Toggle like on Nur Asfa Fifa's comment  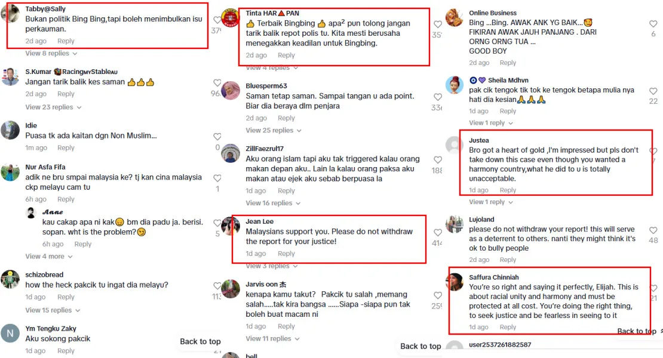pos(217,178)
